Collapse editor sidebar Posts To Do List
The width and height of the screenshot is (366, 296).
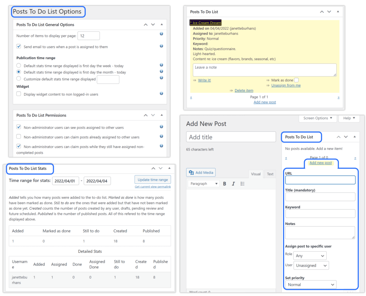[x=354, y=137]
